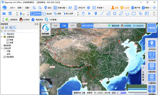Viewport: 158px width, 95px height.
Task: Click the 定位 location pin button
Action: tap(48, 8)
